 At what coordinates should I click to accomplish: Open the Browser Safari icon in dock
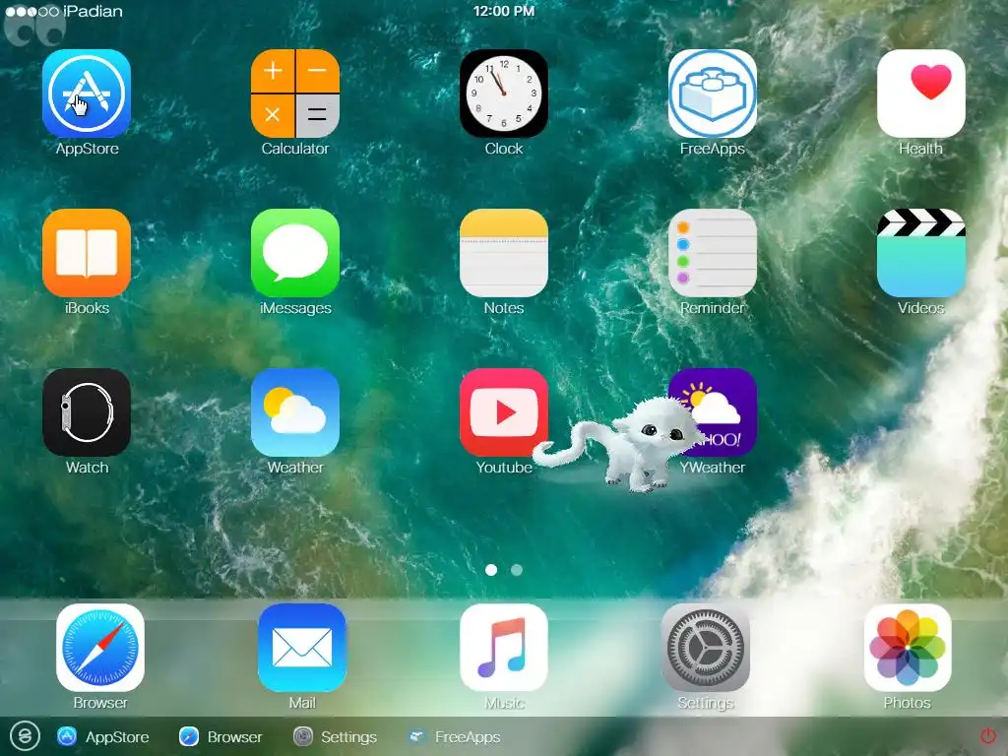100,648
